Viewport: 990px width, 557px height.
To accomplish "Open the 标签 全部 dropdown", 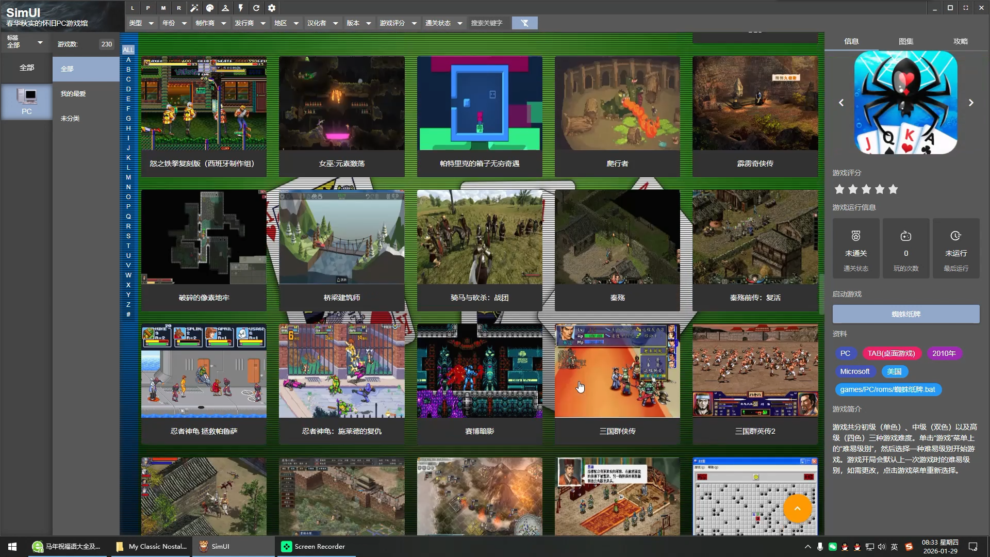I will 25,42.
